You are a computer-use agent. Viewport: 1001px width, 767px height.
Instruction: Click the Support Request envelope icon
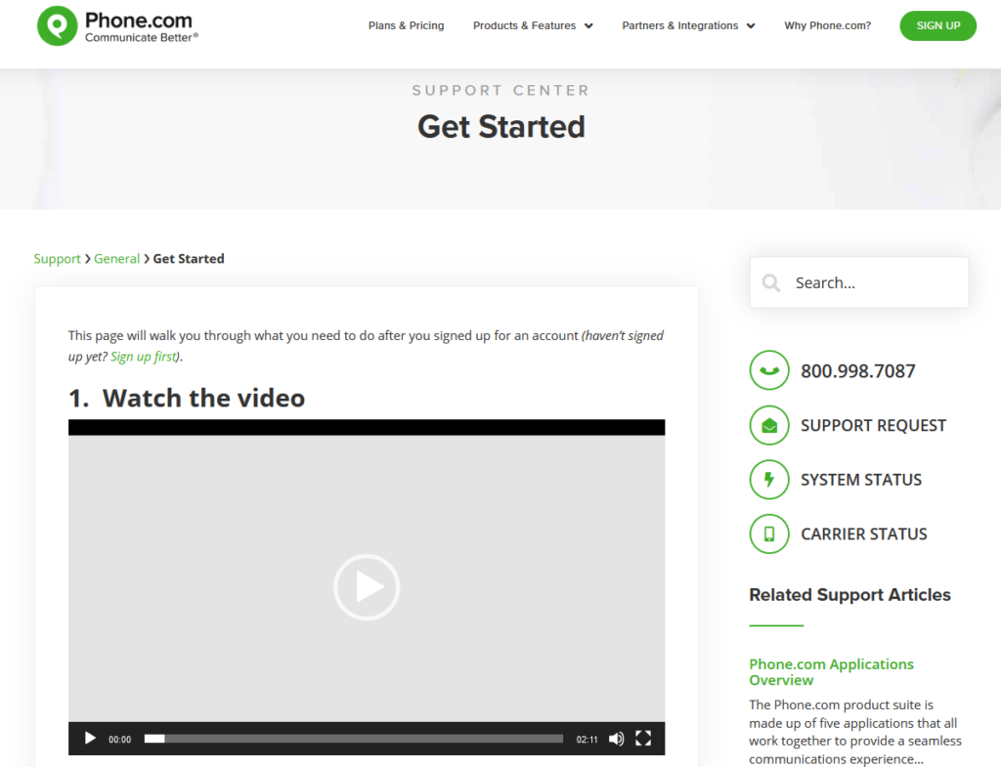[x=769, y=425]
